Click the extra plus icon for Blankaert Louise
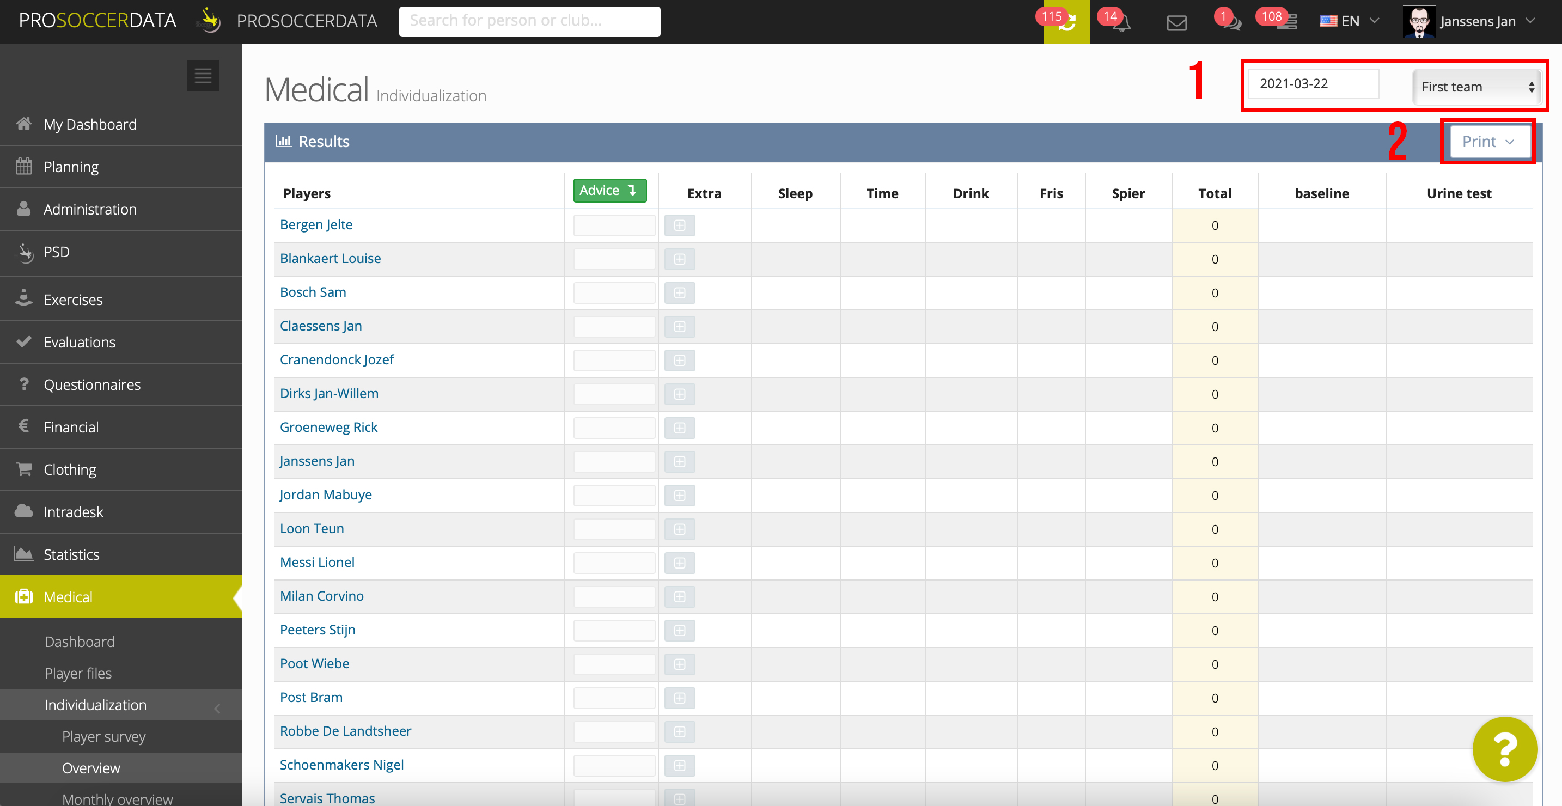This screenshot has width=1562, height=806. click(680, 260)
